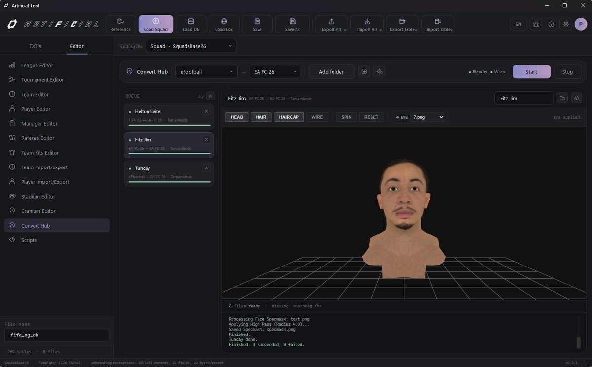Open the profile avatar P
592x367 pixels.
581,24
